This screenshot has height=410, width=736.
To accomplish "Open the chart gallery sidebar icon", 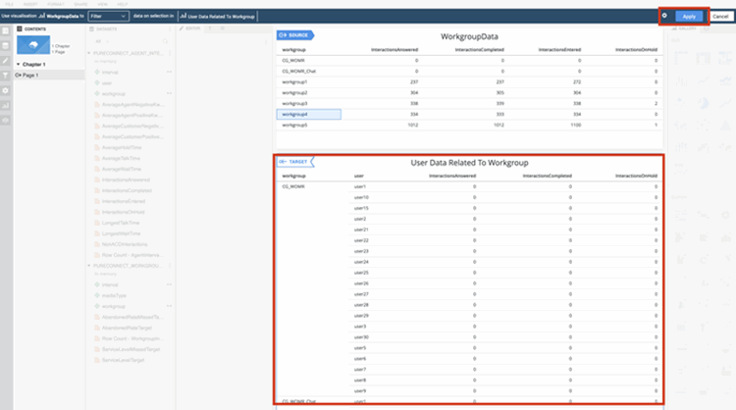I will click(x=6, y=106).
